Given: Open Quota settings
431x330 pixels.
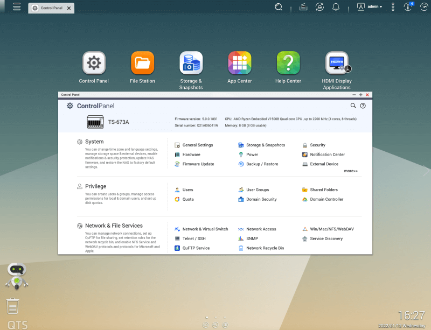Looking at the screenshot, I should pos(184,199).
